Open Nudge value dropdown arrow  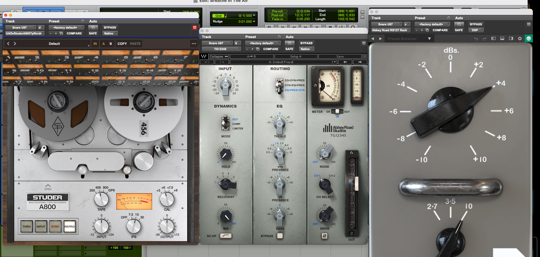point(254,21)
